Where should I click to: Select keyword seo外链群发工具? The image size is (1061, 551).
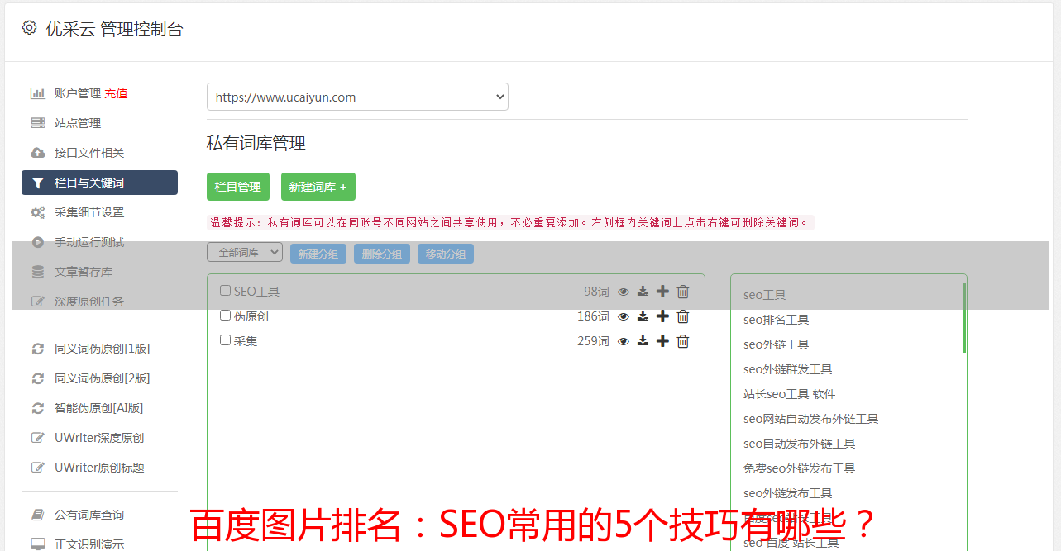coord(787,369)
